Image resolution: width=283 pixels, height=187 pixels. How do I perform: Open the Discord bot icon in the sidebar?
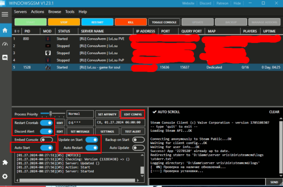5,58
